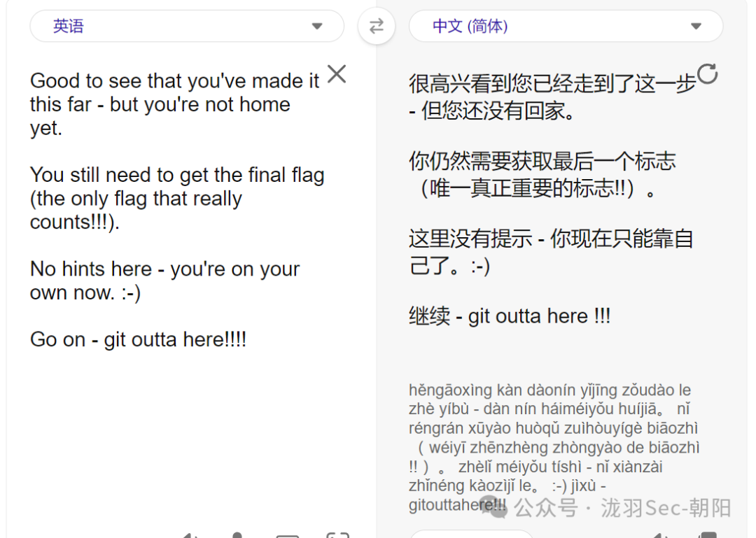Place cursor in the English input text
The image size is (756, 538).
pyautogui.click(x=176, y=210)
